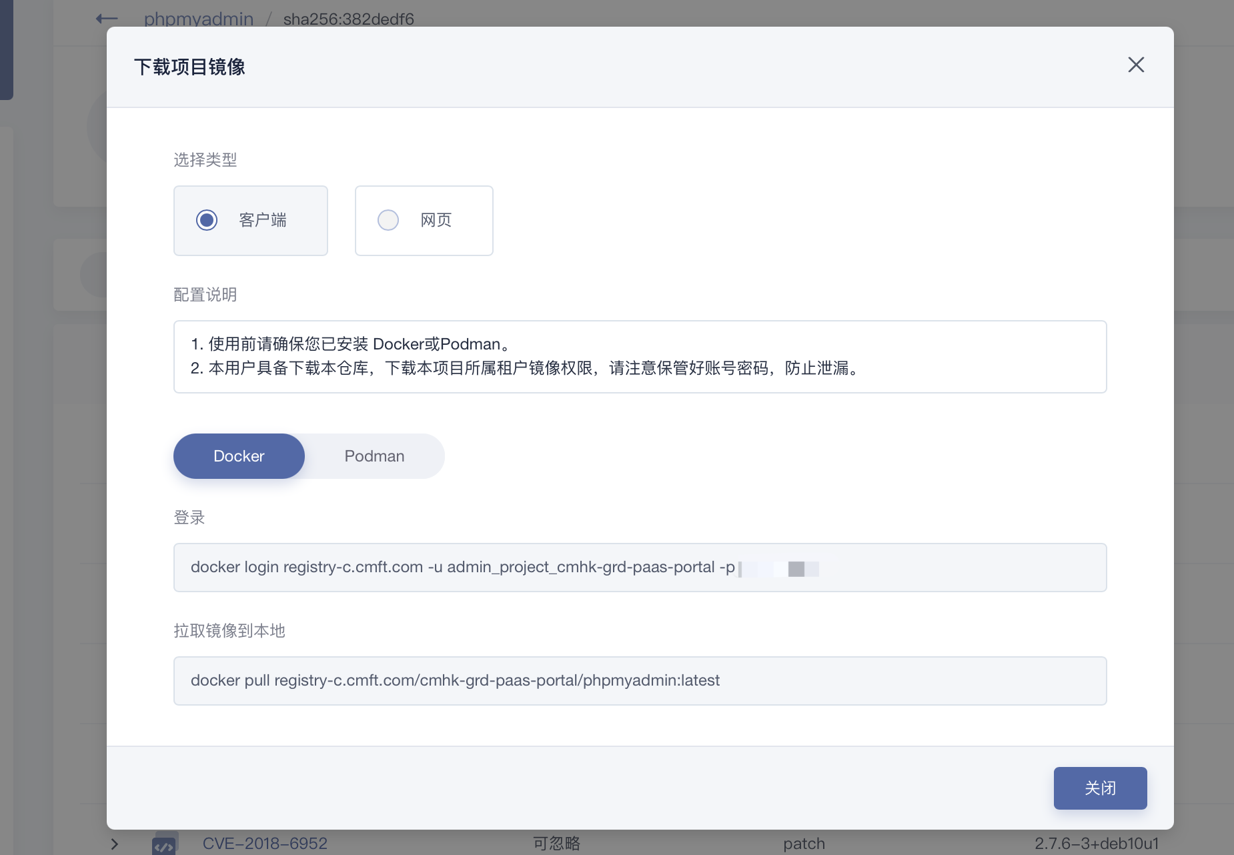Click the 可忽略 cell in background table

coord(557,844)
